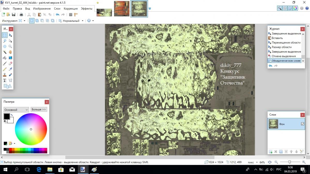Toggle visibility checkbox of Фон layer
The width and height of the screenshot is (310, 174).
pyautogui.click(x=303, y=124)
